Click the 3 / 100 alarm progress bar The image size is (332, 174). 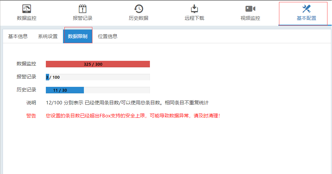[x=98, y=77]
